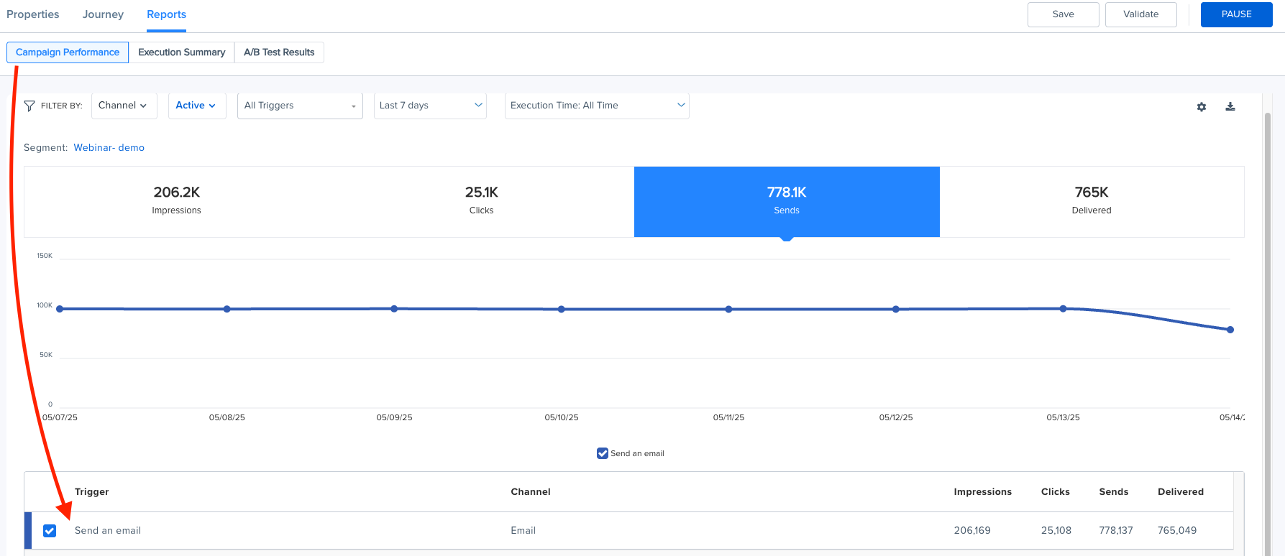The image size is (1285, 556).
Task: Select the 765K Delivered metric tile
Action: pos(1092,201)
